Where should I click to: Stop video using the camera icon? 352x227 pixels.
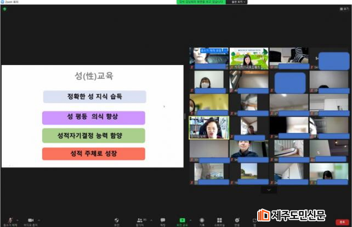pos(31,220)
